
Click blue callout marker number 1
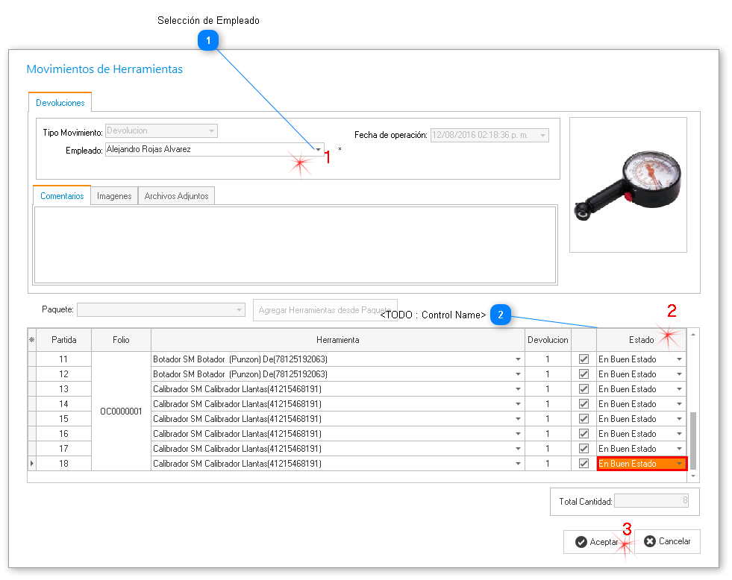point(208,40)
